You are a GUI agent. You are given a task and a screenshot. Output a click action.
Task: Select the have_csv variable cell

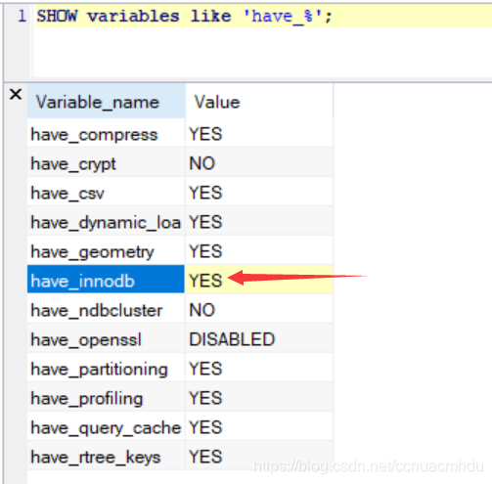point(107,193)
